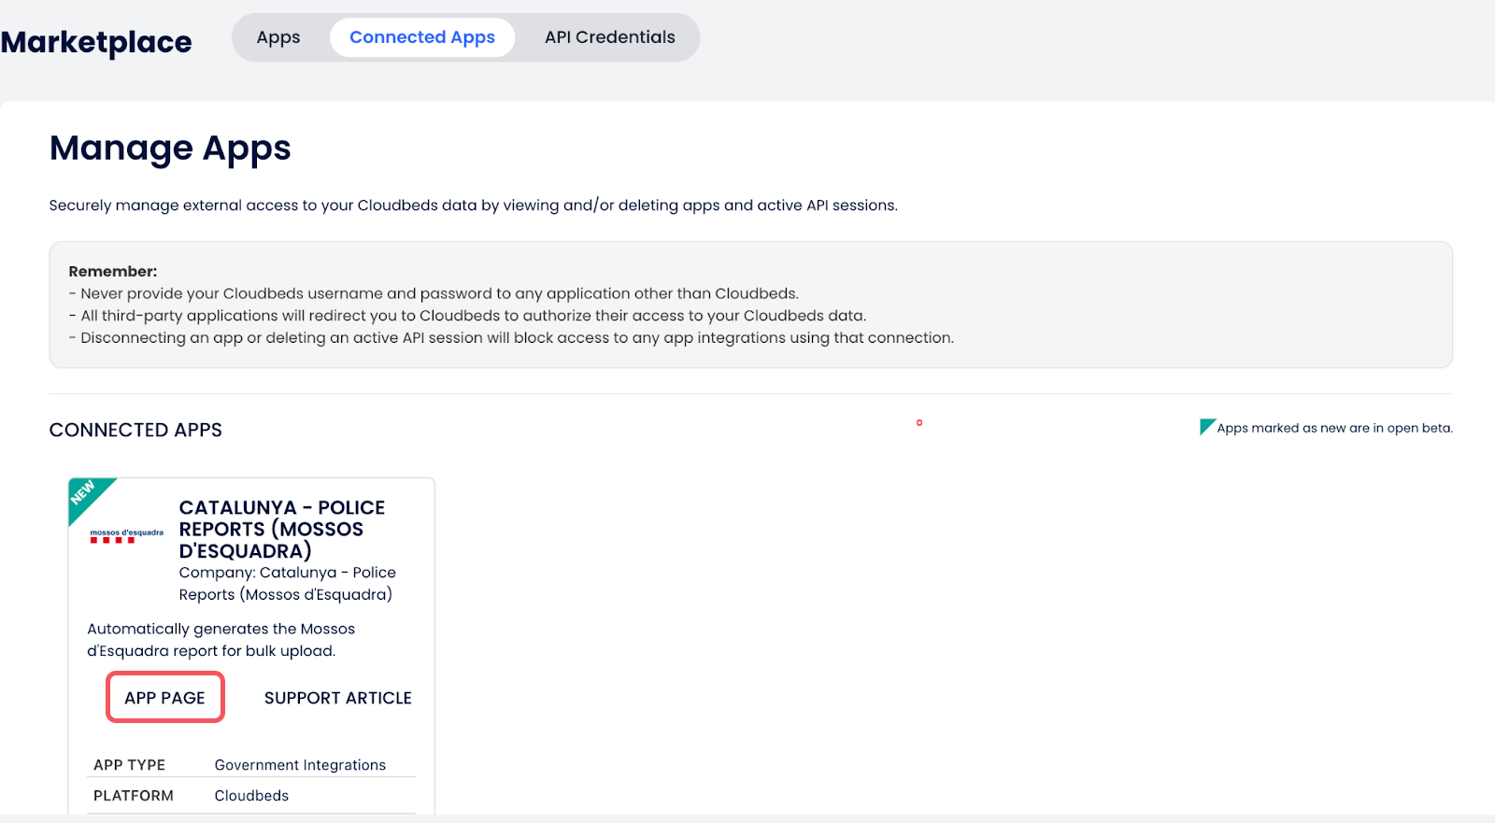The width and height of the screenshot is (1495, 823).
Task: Click the green open beta legend flag
Action: pos(1205,426)
